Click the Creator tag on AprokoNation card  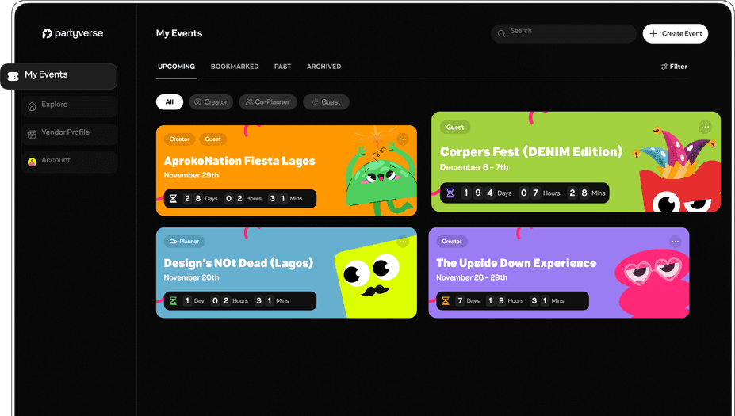tap(179, 139)
